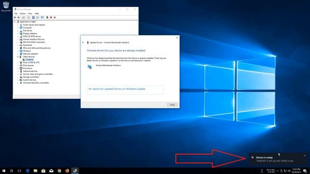Viewport: 310px width, 174px height.
Task: Click the Device is ready notification
Action: [278, 159]
